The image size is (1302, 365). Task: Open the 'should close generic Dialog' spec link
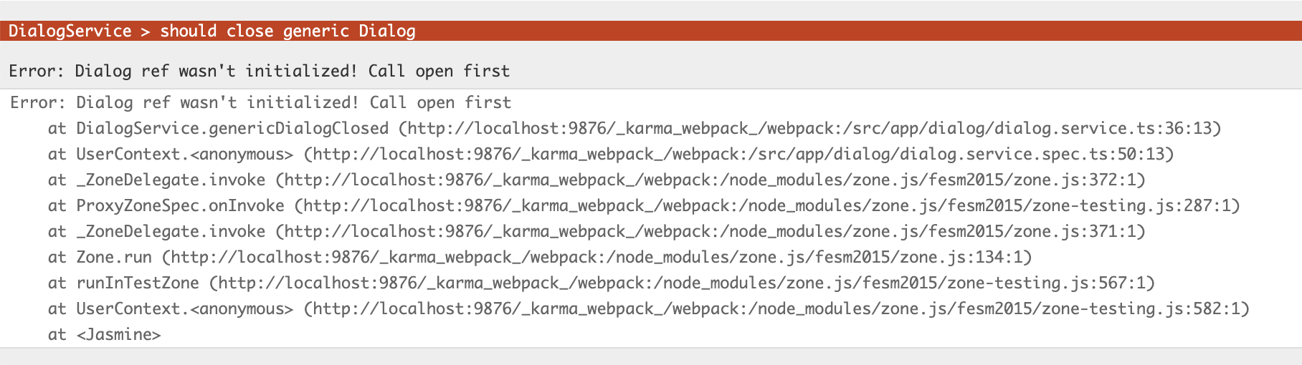tap(288, 31)
